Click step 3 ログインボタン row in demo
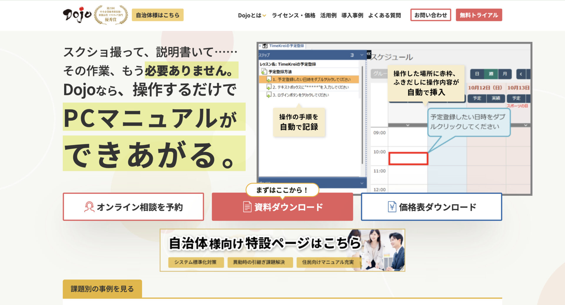This screenshot has height=305, width=565. (x=309, y=95)
